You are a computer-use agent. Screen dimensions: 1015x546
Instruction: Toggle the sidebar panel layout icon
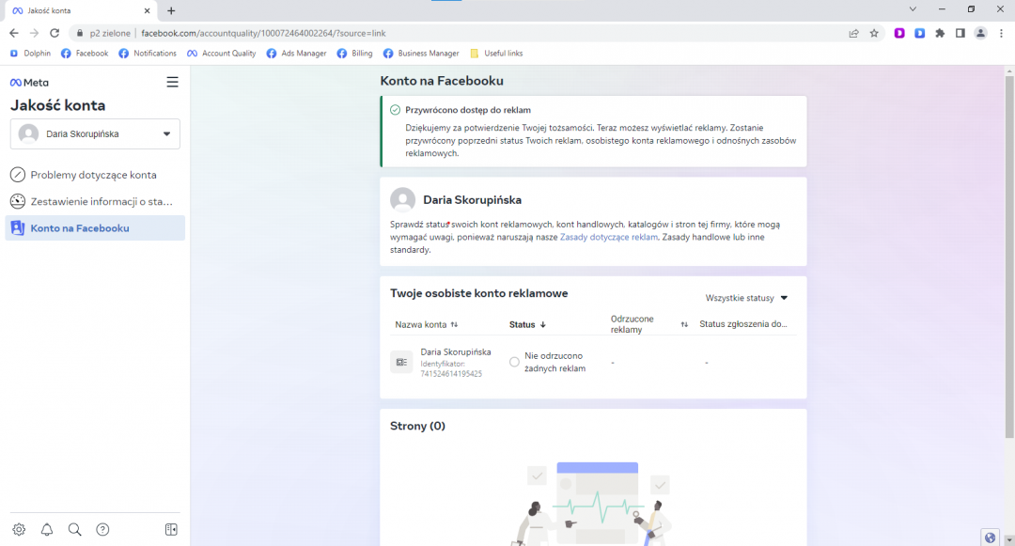coord(171,530)
